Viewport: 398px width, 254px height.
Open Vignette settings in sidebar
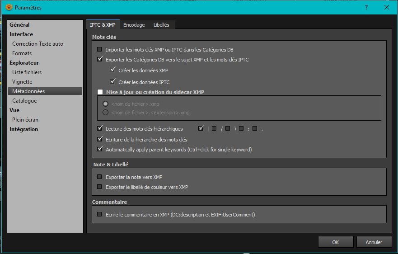22,82
